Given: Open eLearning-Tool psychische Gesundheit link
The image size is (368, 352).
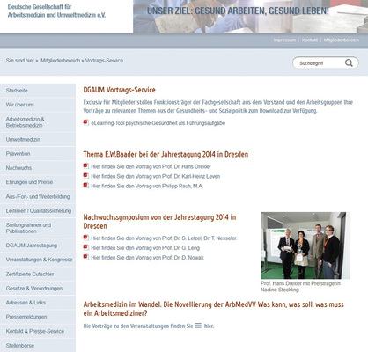Looking at the screenshot, I should coord(158,123).
